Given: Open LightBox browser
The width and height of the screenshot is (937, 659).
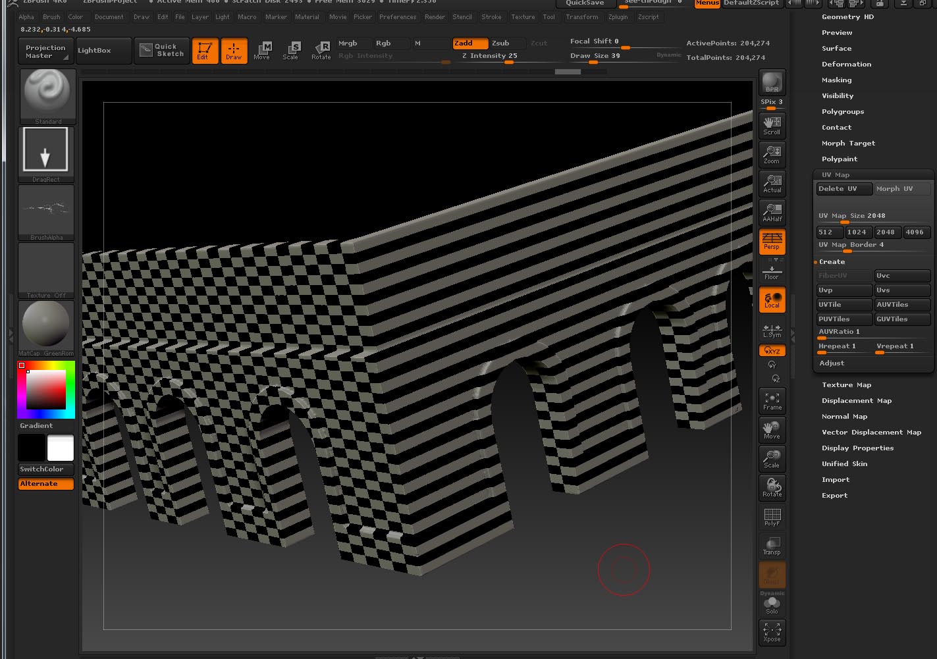Looking at the screenshot, I should point(103,51).
